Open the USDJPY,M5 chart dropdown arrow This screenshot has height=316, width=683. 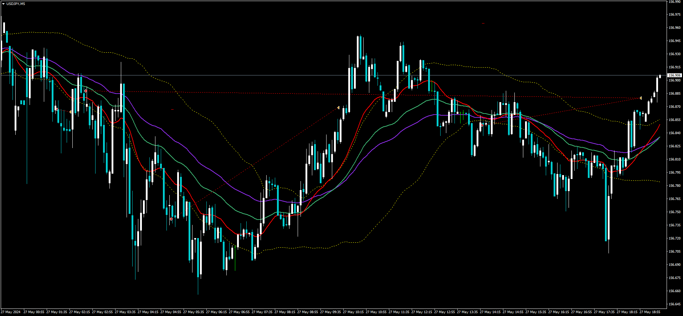point(3,4)
